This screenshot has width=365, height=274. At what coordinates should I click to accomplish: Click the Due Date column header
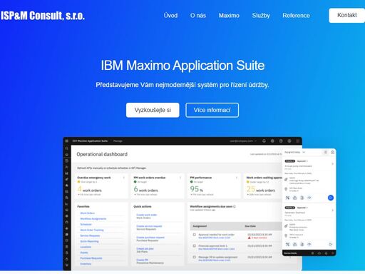point(250,226)
